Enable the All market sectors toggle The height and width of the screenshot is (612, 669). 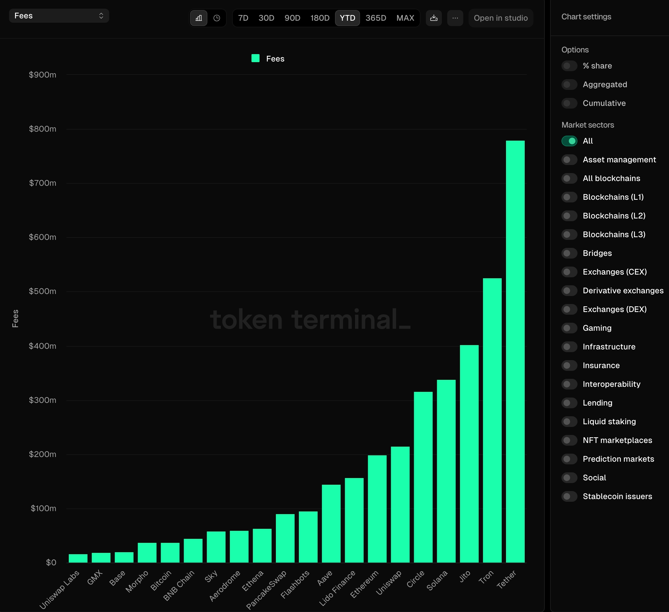tap(569, 140)
